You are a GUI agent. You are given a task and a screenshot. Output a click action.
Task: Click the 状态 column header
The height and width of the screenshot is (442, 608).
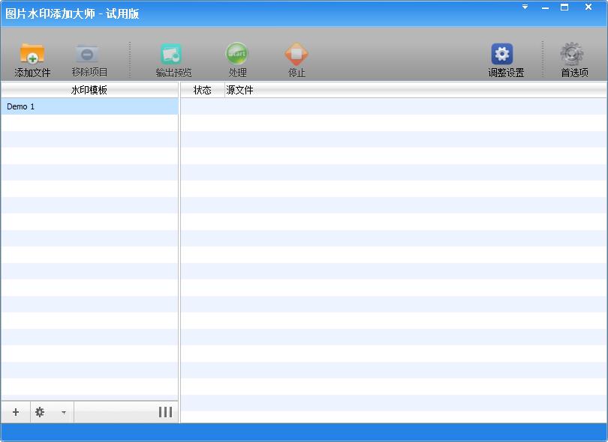[x=203, y=90]
